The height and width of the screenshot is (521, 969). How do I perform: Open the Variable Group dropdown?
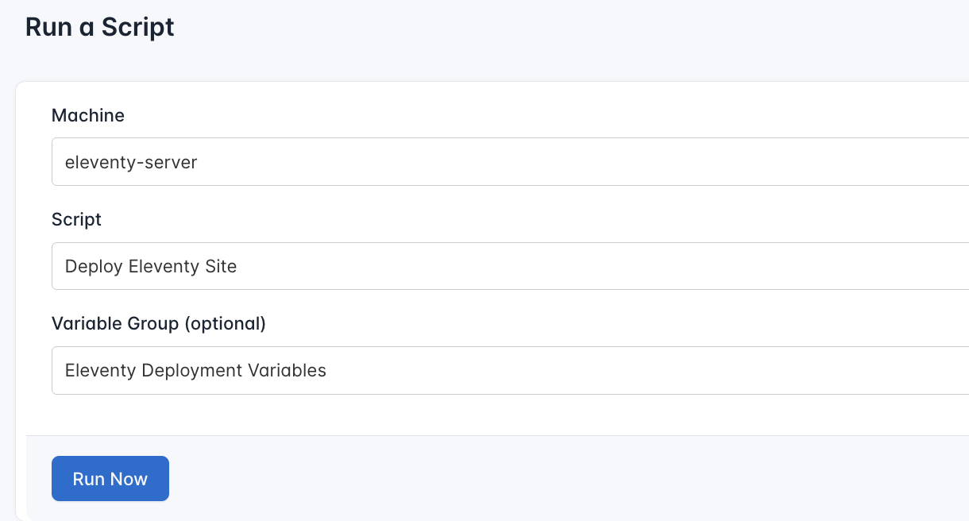(508, 370)
